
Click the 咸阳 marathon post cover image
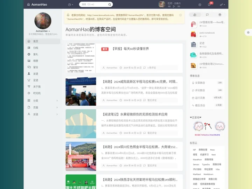pyautogui.click(x=81, y=91)
